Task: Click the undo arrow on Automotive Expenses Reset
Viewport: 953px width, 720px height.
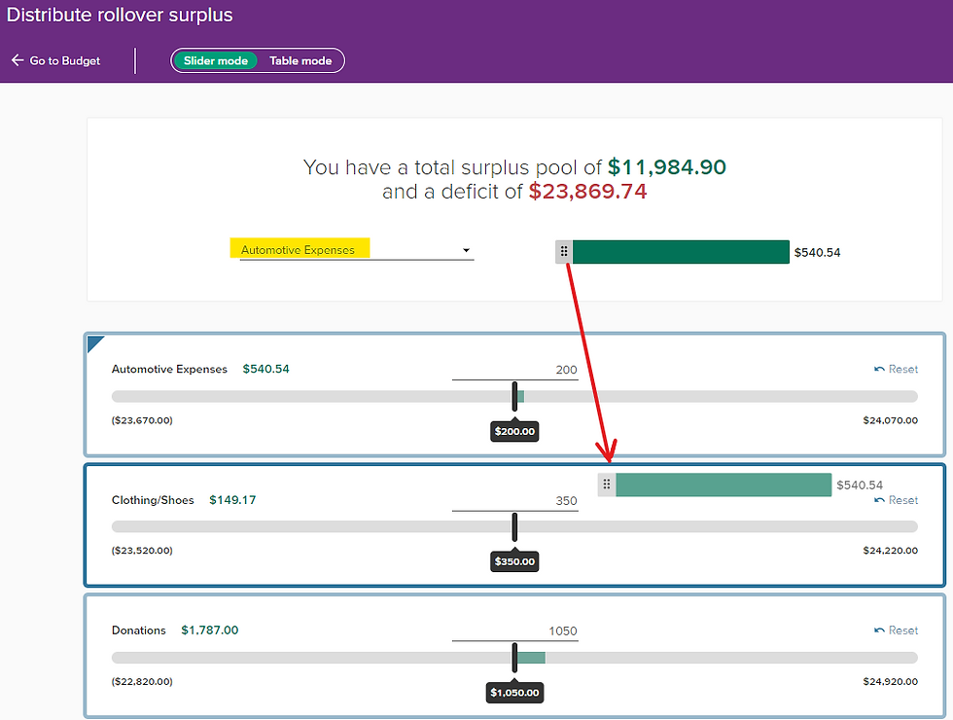Action: 880,369
